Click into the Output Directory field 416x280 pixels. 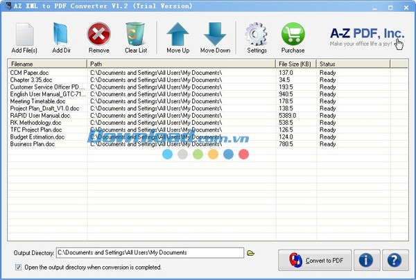pyautogui.click(x=150, y=253)
